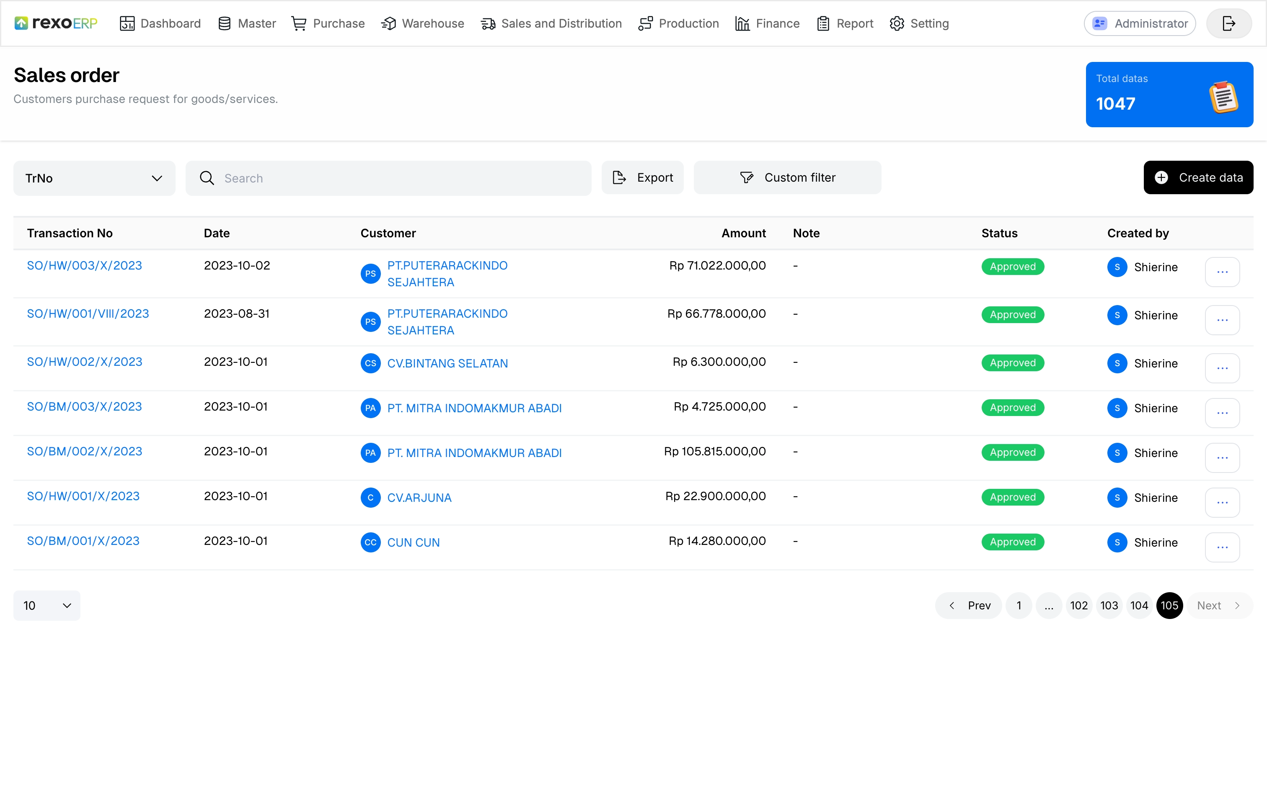1267x791 pixels.
Task: Go to page 1
Action: (1019, 606)
